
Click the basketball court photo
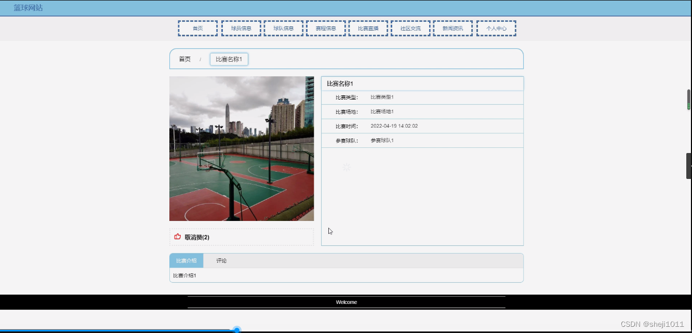point(242,148)
